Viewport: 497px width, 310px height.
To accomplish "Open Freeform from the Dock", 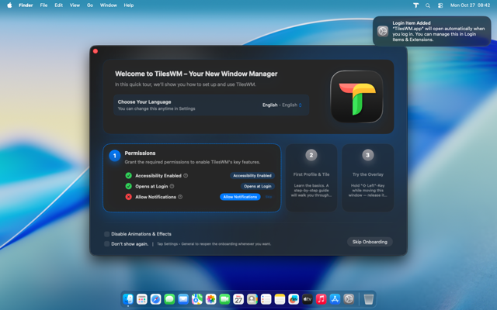I will tap(294, 299).
